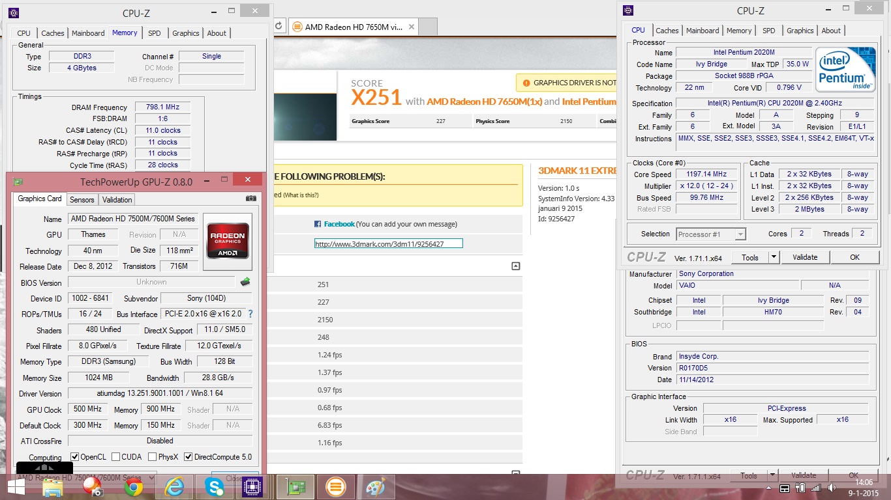This screenshot has width=891, height=500.
Task: Collapse the result section with the arrow icon
Action: click(x=515, y=266)
